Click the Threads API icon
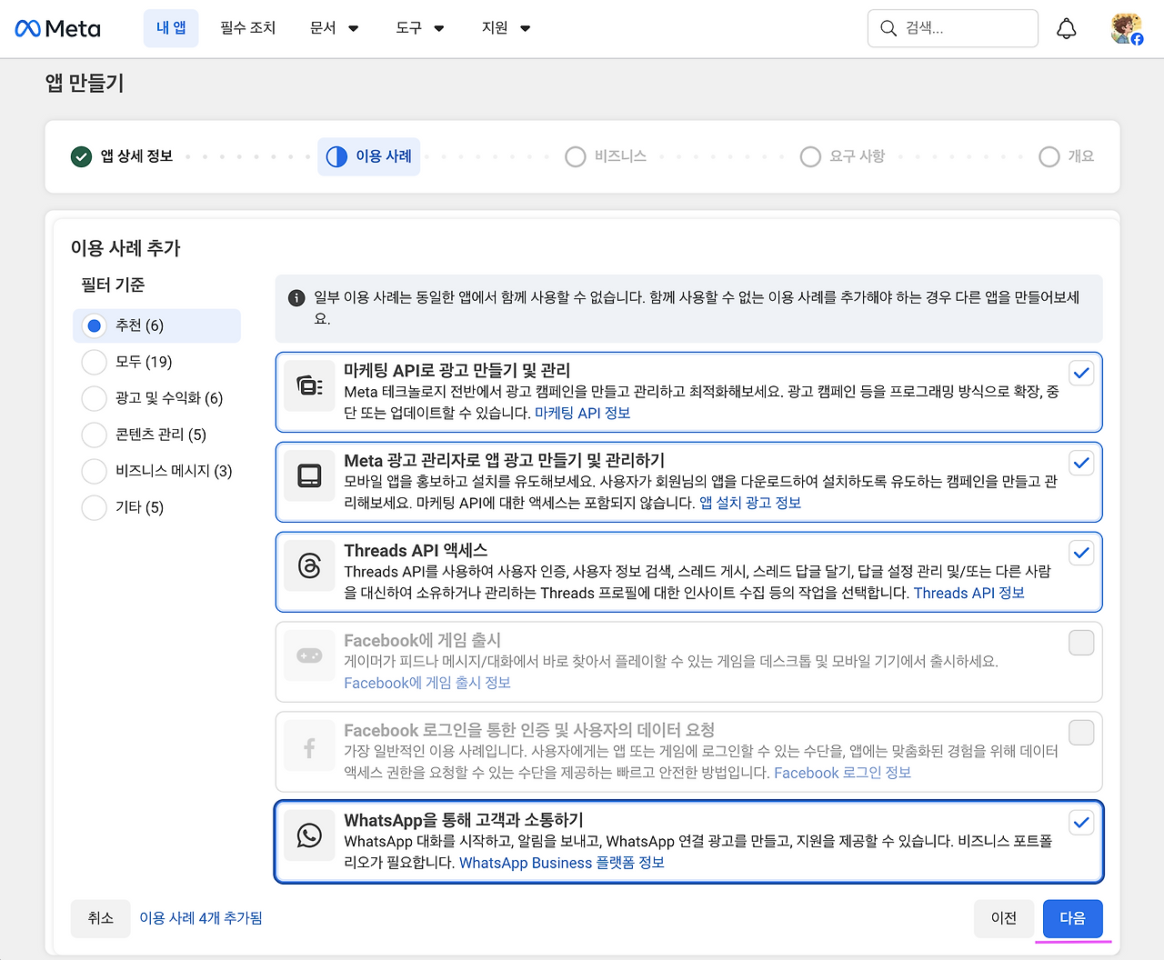 309,566
